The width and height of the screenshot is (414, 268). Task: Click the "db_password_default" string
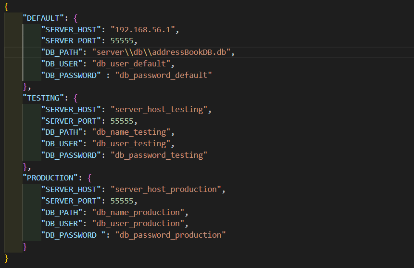163,76
